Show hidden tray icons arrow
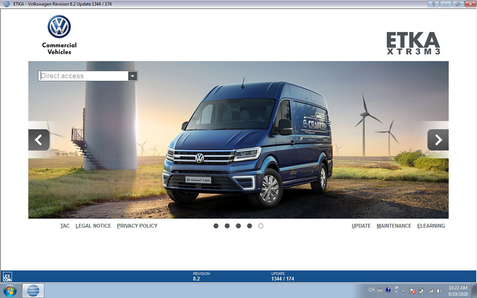 click(x=404, y=291)
